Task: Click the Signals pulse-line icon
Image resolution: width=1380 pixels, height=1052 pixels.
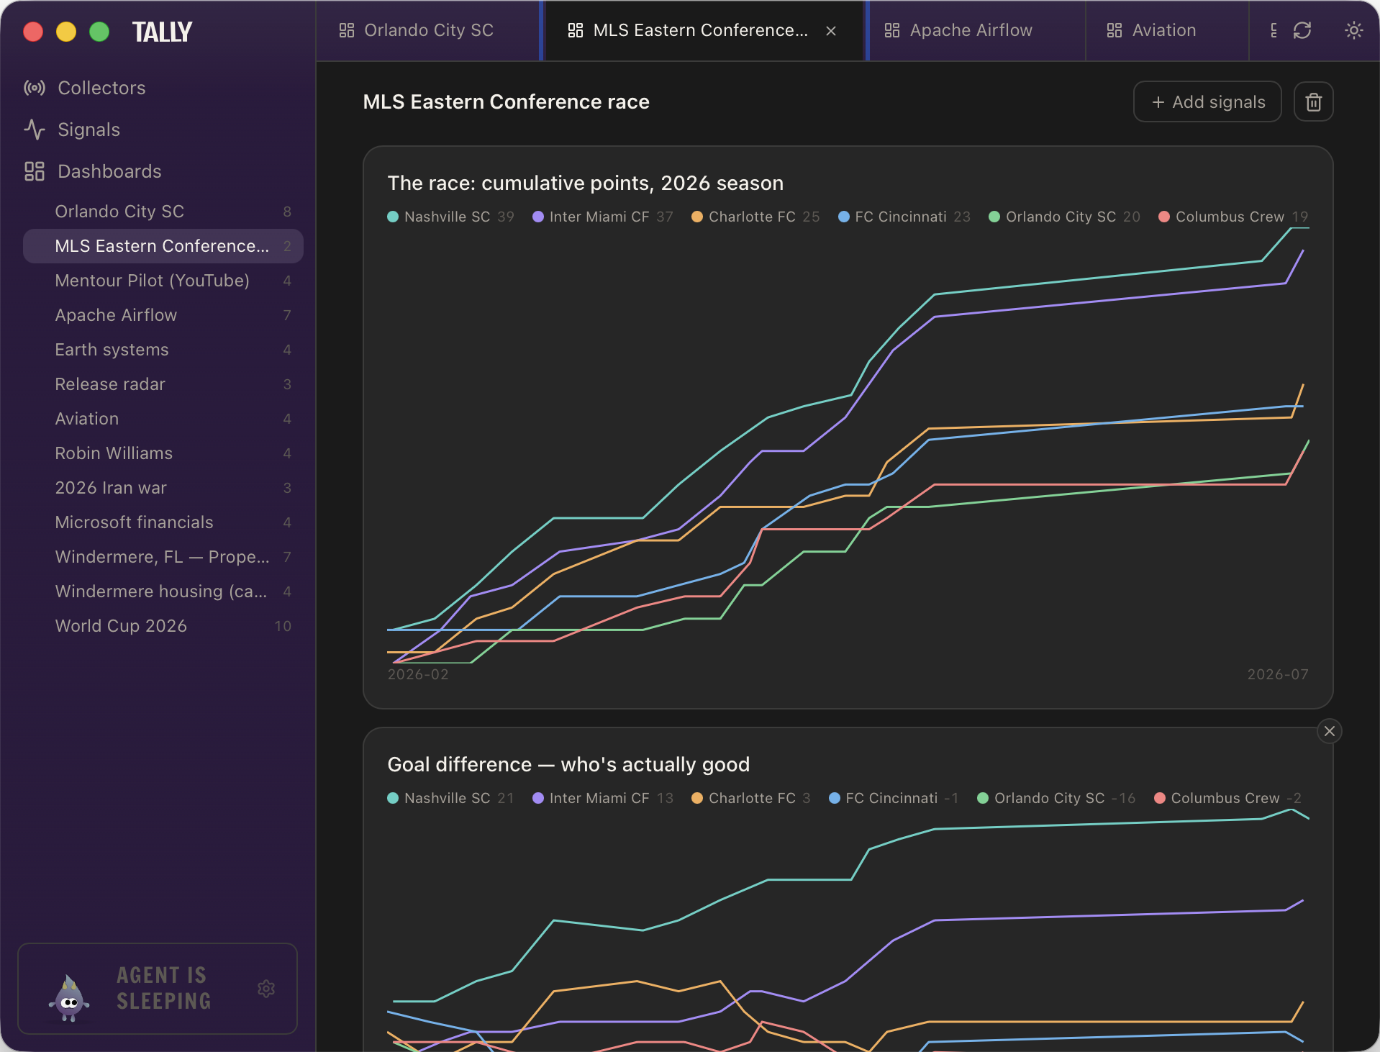Action: (x=35, y=130)
